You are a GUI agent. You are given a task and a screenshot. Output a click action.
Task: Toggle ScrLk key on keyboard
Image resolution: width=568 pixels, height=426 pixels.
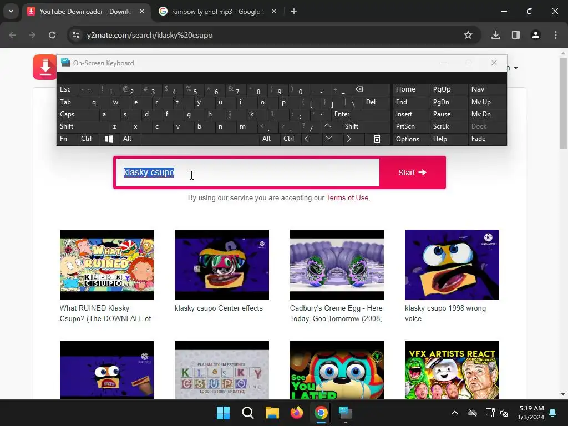[x=448, y=126]
